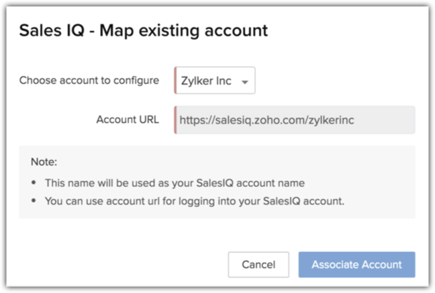Click the dropdown arrow beside Zylker Inc
This screenshot has height=293, width=435.
[244, 82]
